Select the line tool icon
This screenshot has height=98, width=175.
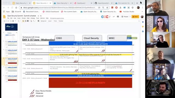[34, 21]
